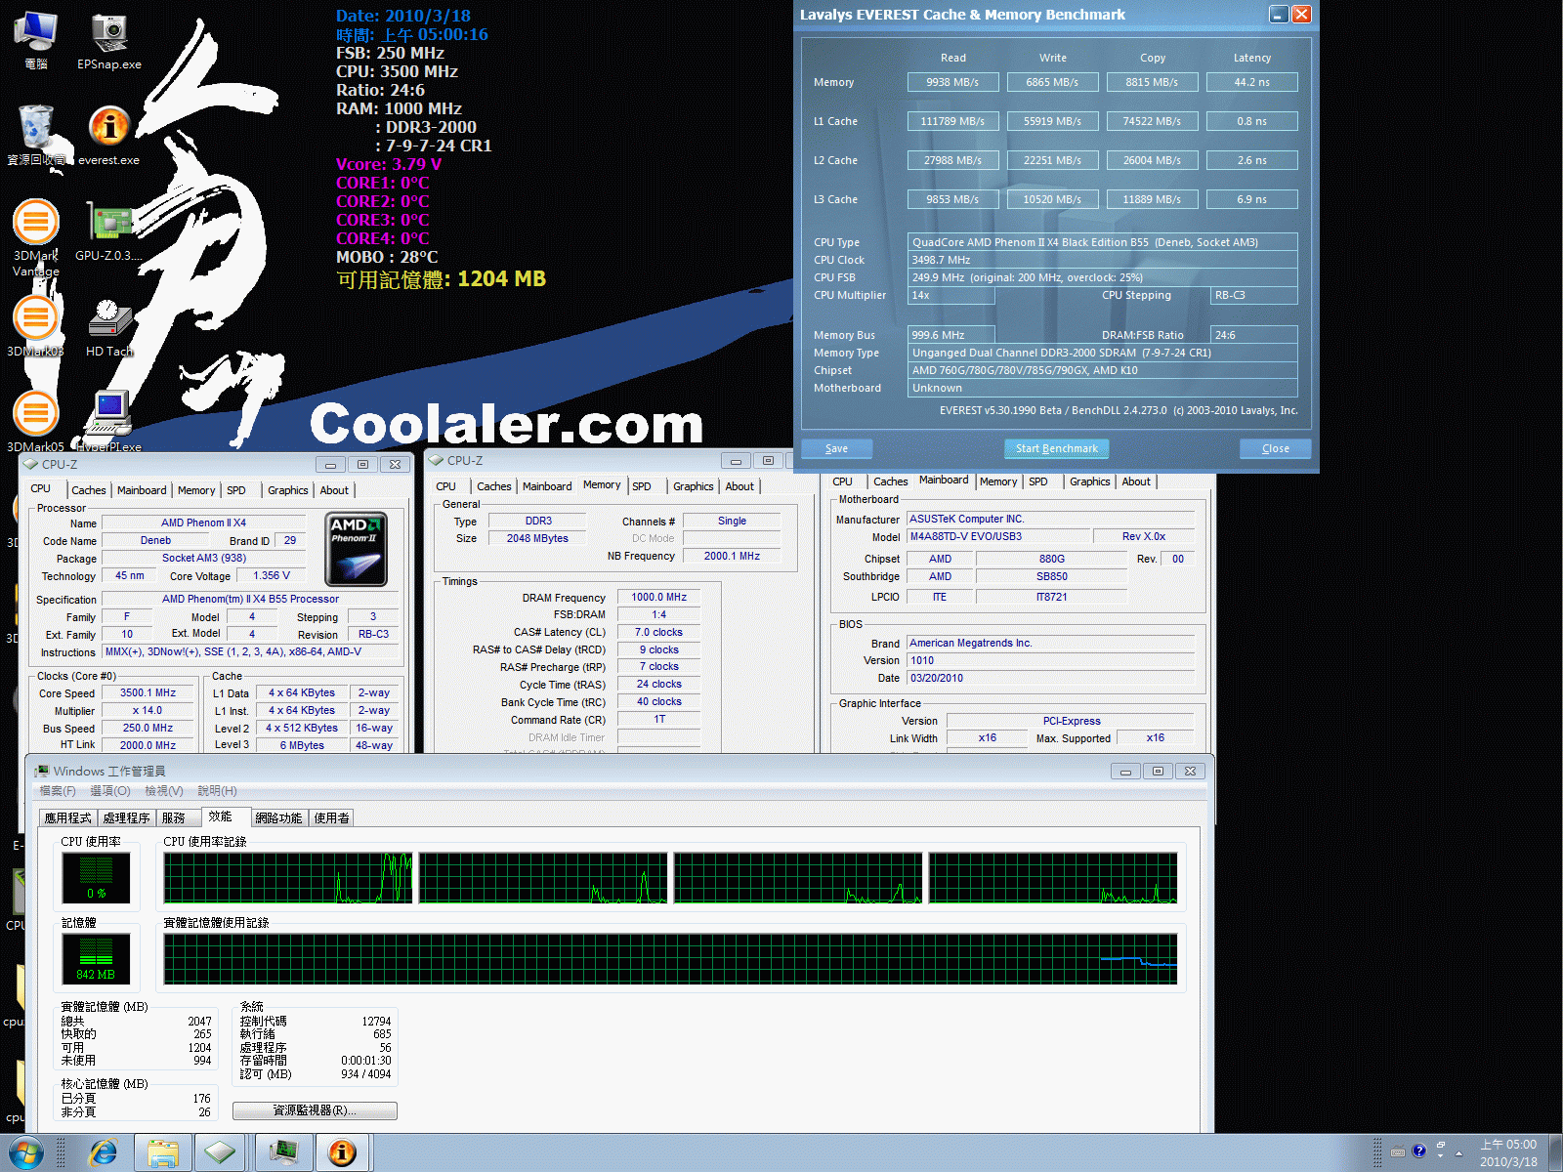
Task: Open the EPSnap.exe desktop icon
Action: point(109,41)
